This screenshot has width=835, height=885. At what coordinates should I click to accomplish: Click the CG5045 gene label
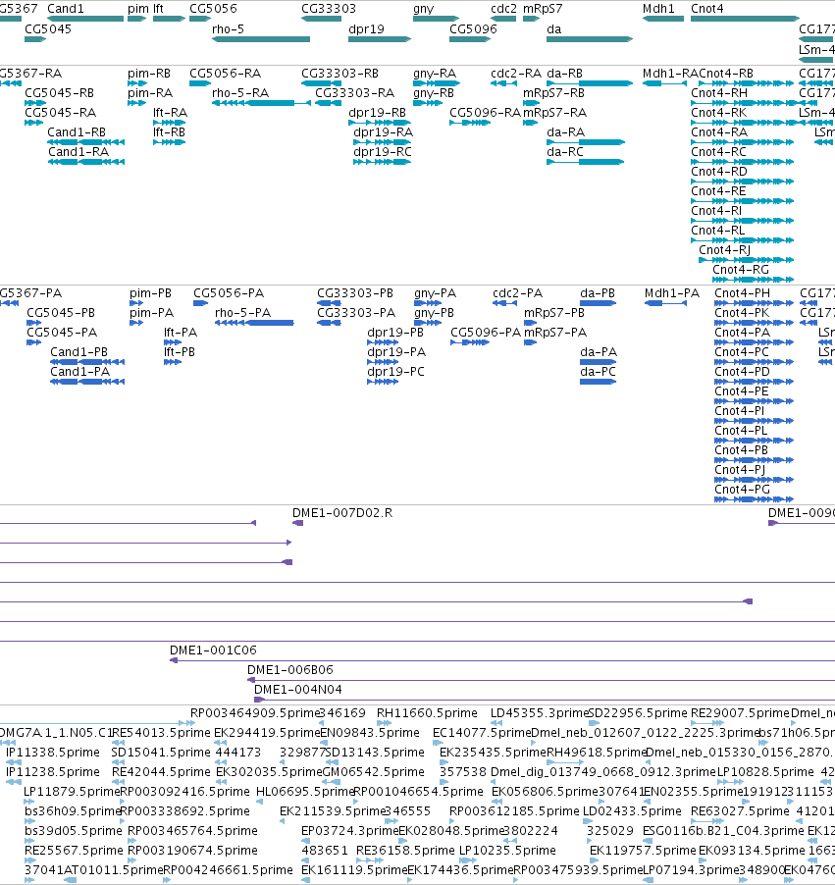(48, 28)
